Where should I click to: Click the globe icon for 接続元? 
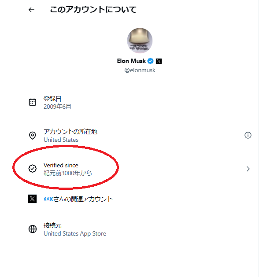click(x=33, y=229)
